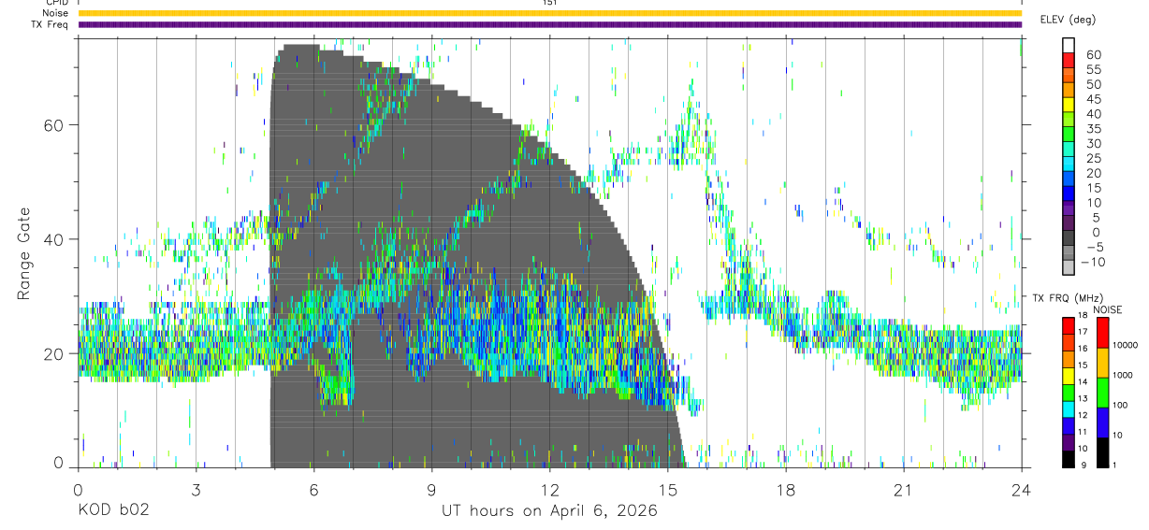Select the green ELEV swatch between 35 and 30
Screen dimensions: 1149x530
(x=1069, y=135)
